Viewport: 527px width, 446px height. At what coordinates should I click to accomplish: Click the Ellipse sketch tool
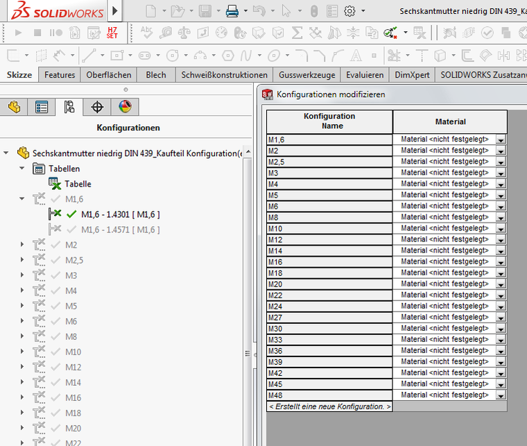[x=274, y=55]
